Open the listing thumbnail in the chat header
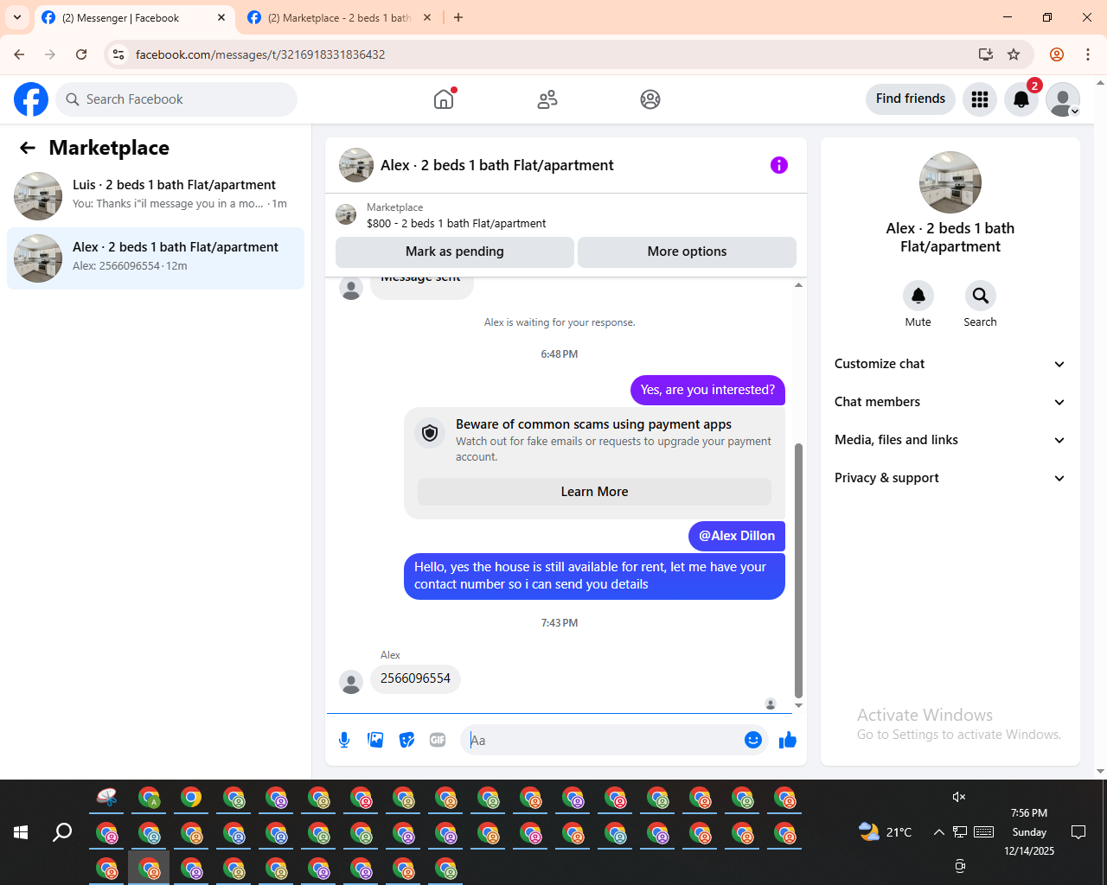Image resolution: width=1107 pixels, height=885 pixels. 356,165
